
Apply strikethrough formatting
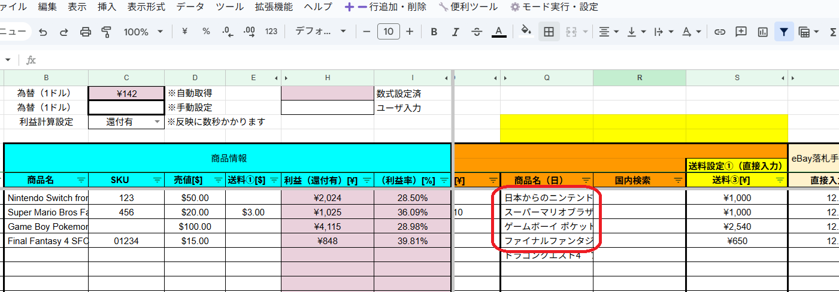pyautogui.click(x=477, y=32)
